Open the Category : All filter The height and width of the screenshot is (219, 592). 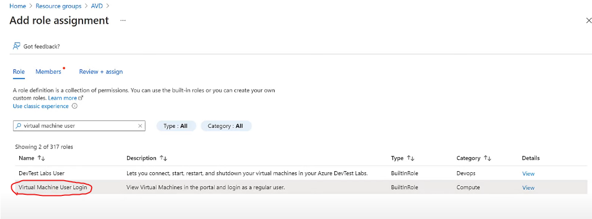(x=226, y=126)
